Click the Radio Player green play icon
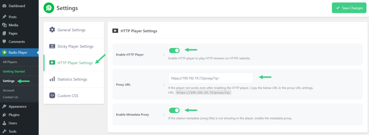This screenshot has width=369, height=135. pos(4,53)
